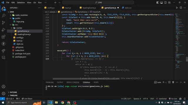This screenshot has height=105, width=188.
Task: Open logo.png in explorer
Action: tap(20, 22)
